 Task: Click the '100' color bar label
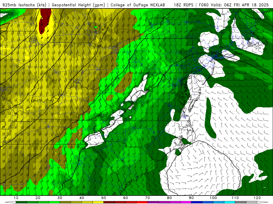(213, 198)
